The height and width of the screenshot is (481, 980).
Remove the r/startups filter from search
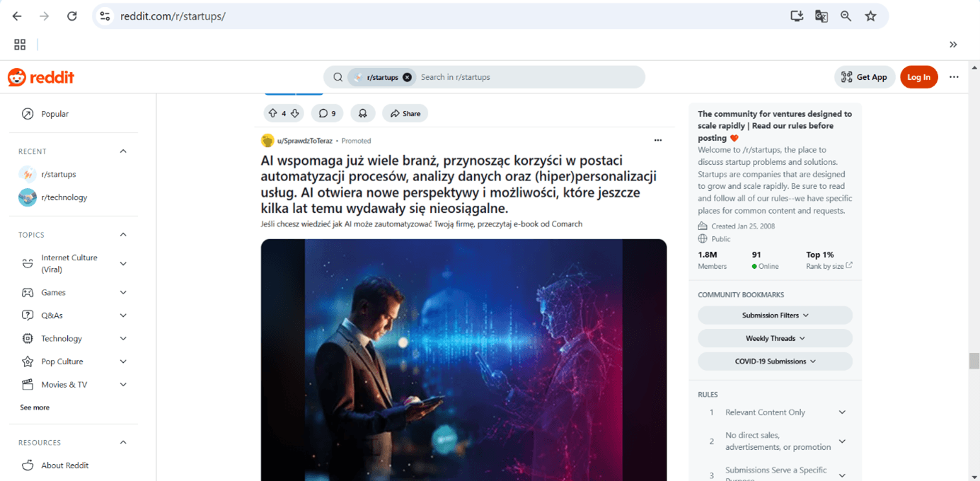pos(407,77)
